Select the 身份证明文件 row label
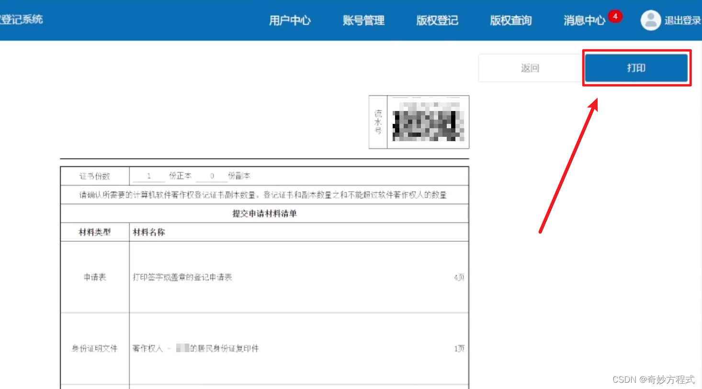 pyautogui.click(x=95, y=348)
